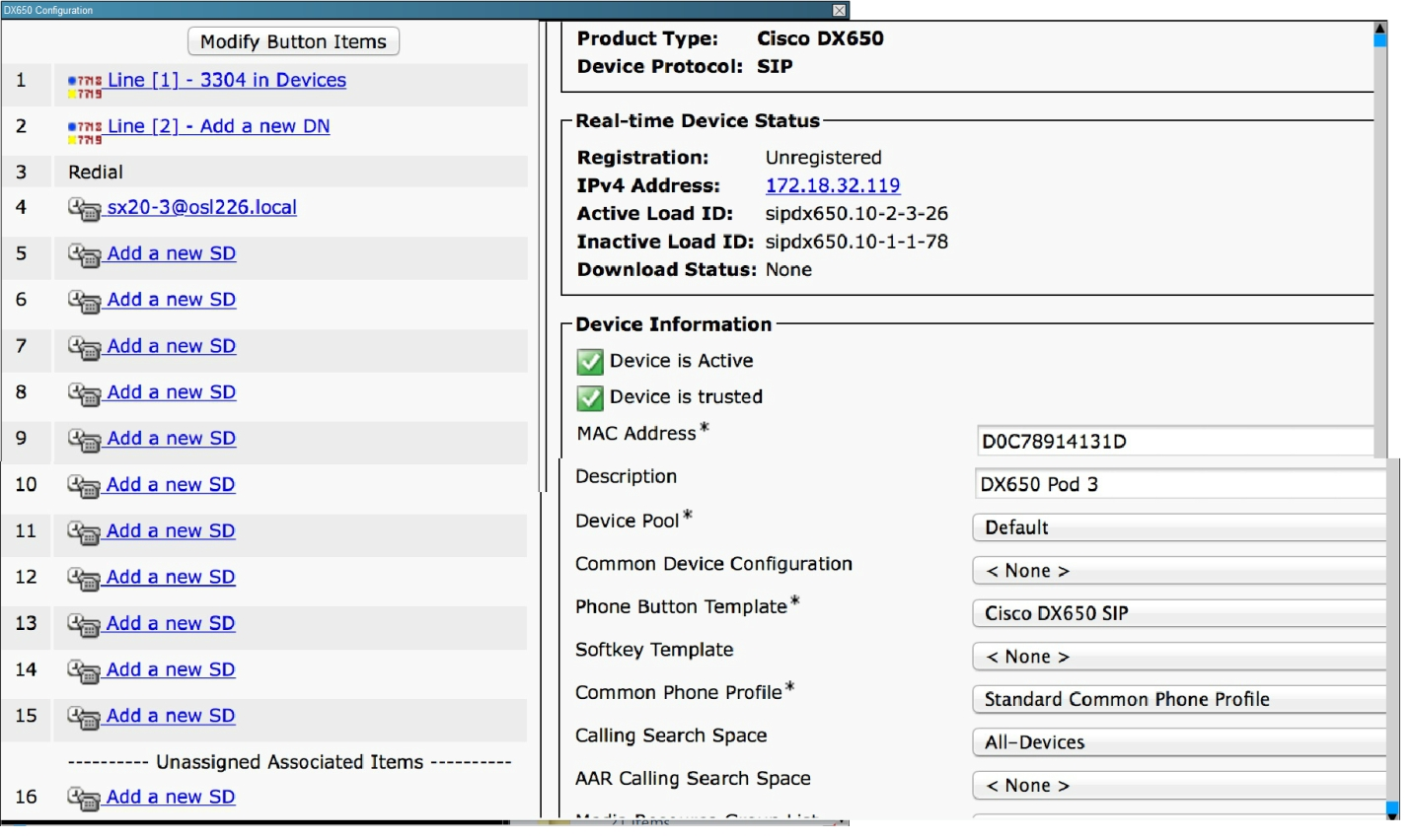Image resolution: width=1413 pixels, height=840 pixels.
Task: Click the speed dial icon in row 6
Action: [x=85, y=302]
